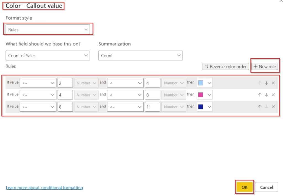This screenshot has width=283, height=196.
Task: Expand color picker arrow for dark blue
Action: coord(209,107)
